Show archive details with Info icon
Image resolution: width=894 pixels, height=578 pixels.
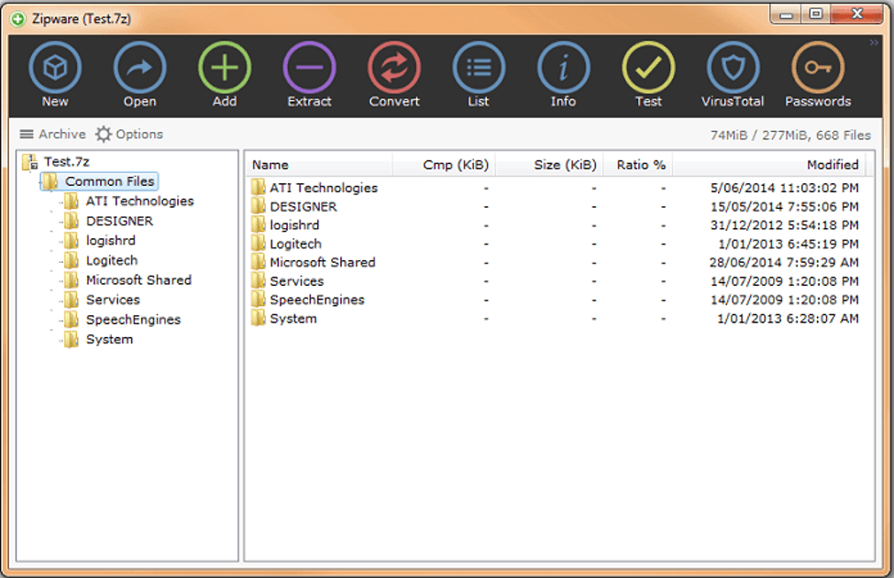coord(563,69)
